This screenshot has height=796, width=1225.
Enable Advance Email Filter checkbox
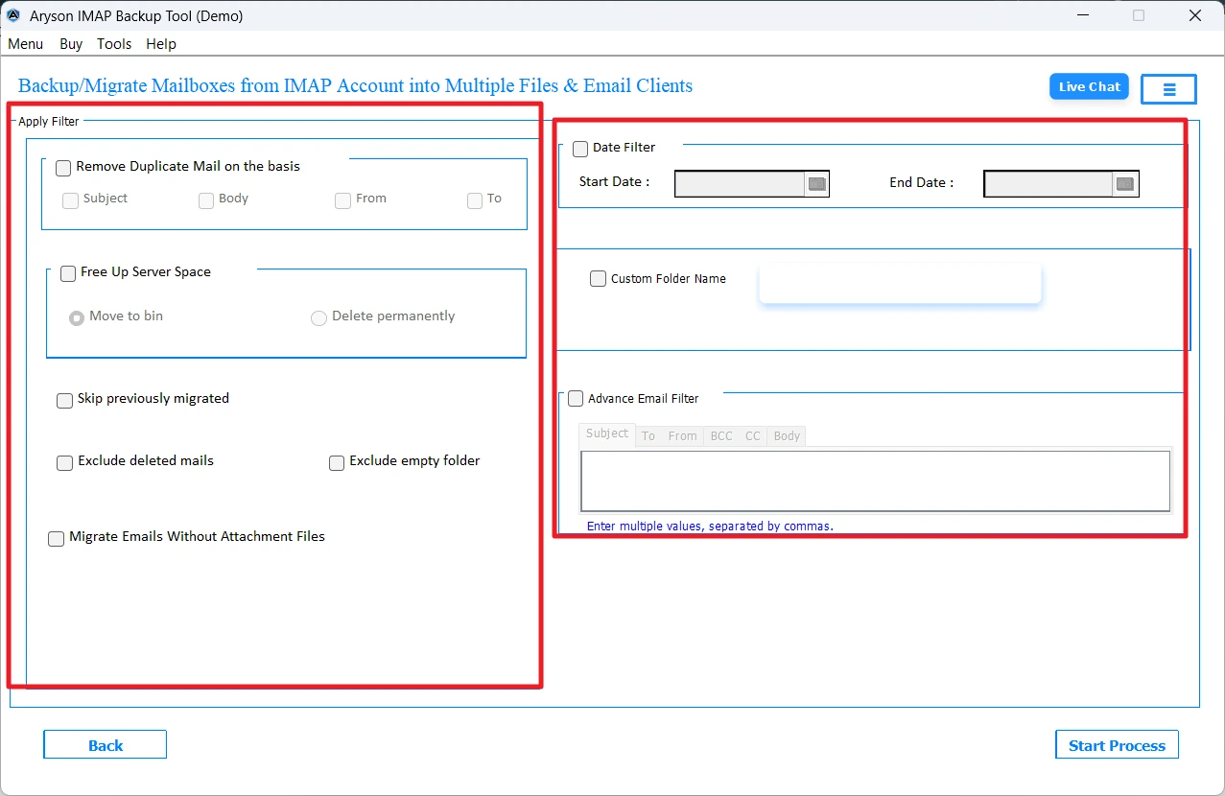576,398
